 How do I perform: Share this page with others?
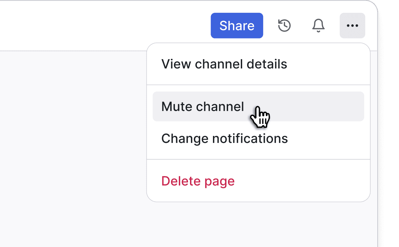(x=237, y=26)
